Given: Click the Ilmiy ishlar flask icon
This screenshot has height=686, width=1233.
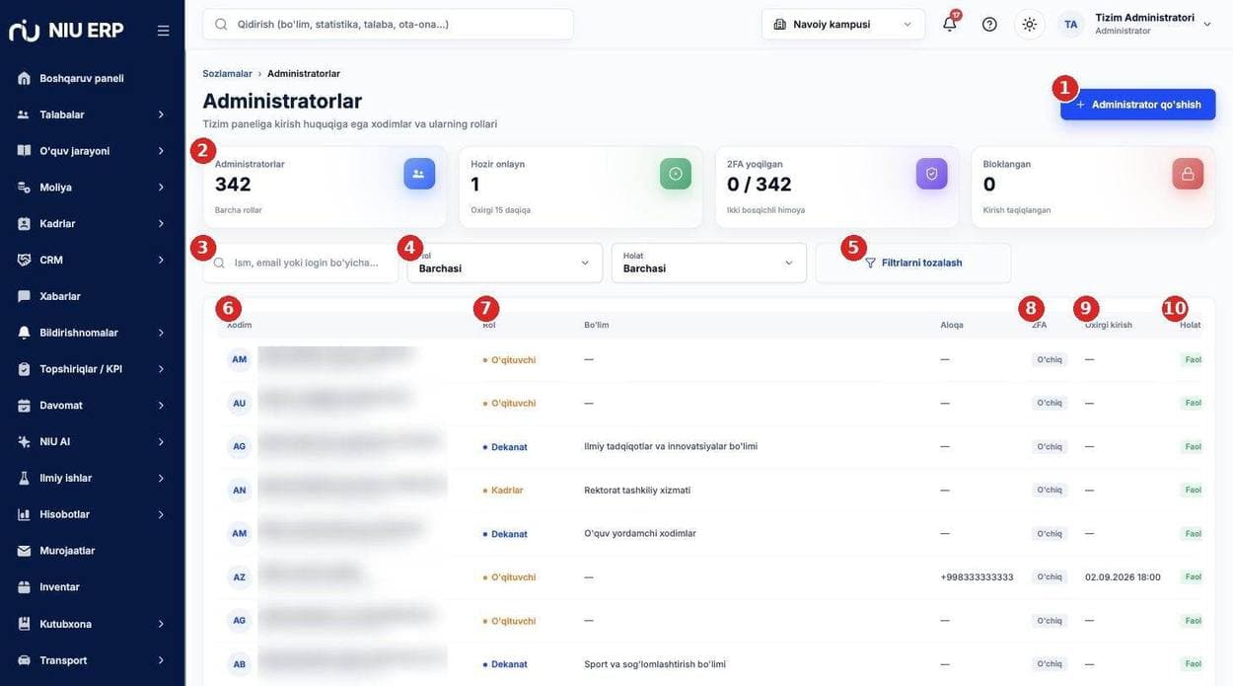Looking at the screenshot, I should pyautogui.click(x=24, y=478).
